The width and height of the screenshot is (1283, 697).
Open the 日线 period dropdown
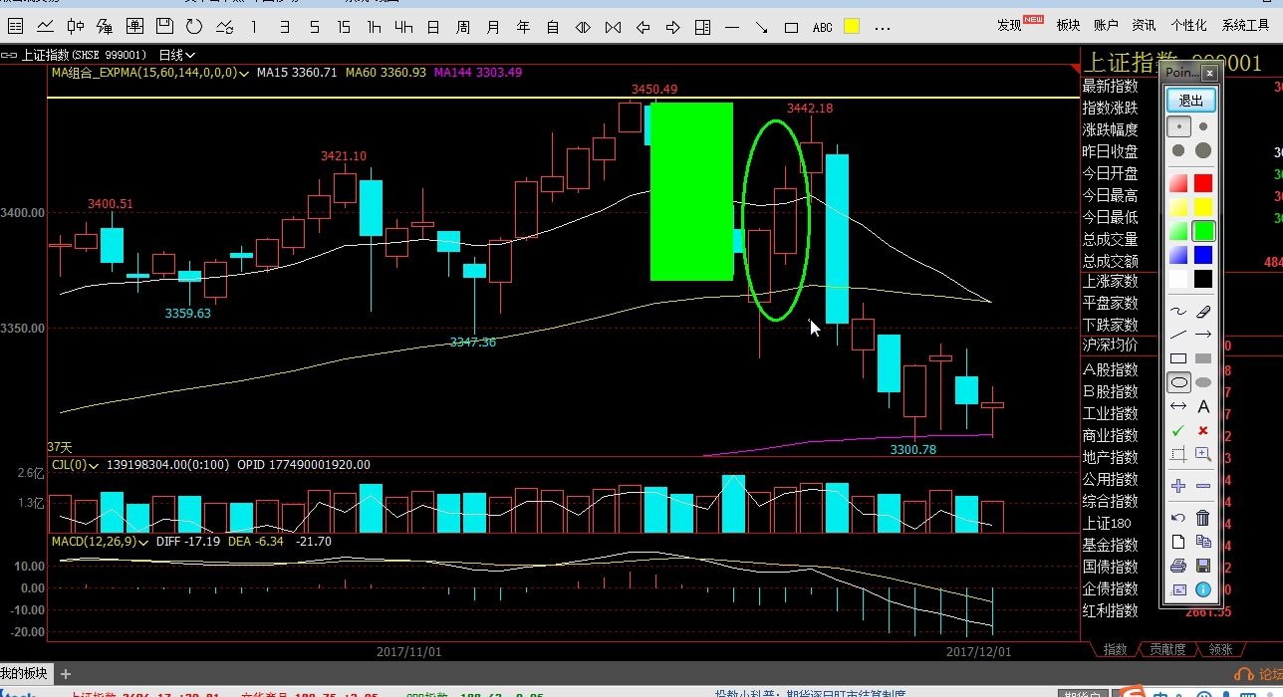pos(177,56)
